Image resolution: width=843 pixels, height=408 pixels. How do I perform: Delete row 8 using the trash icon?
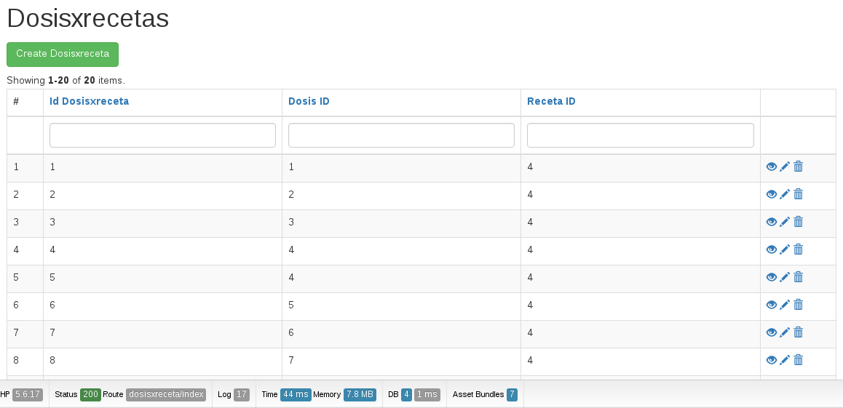799,360
